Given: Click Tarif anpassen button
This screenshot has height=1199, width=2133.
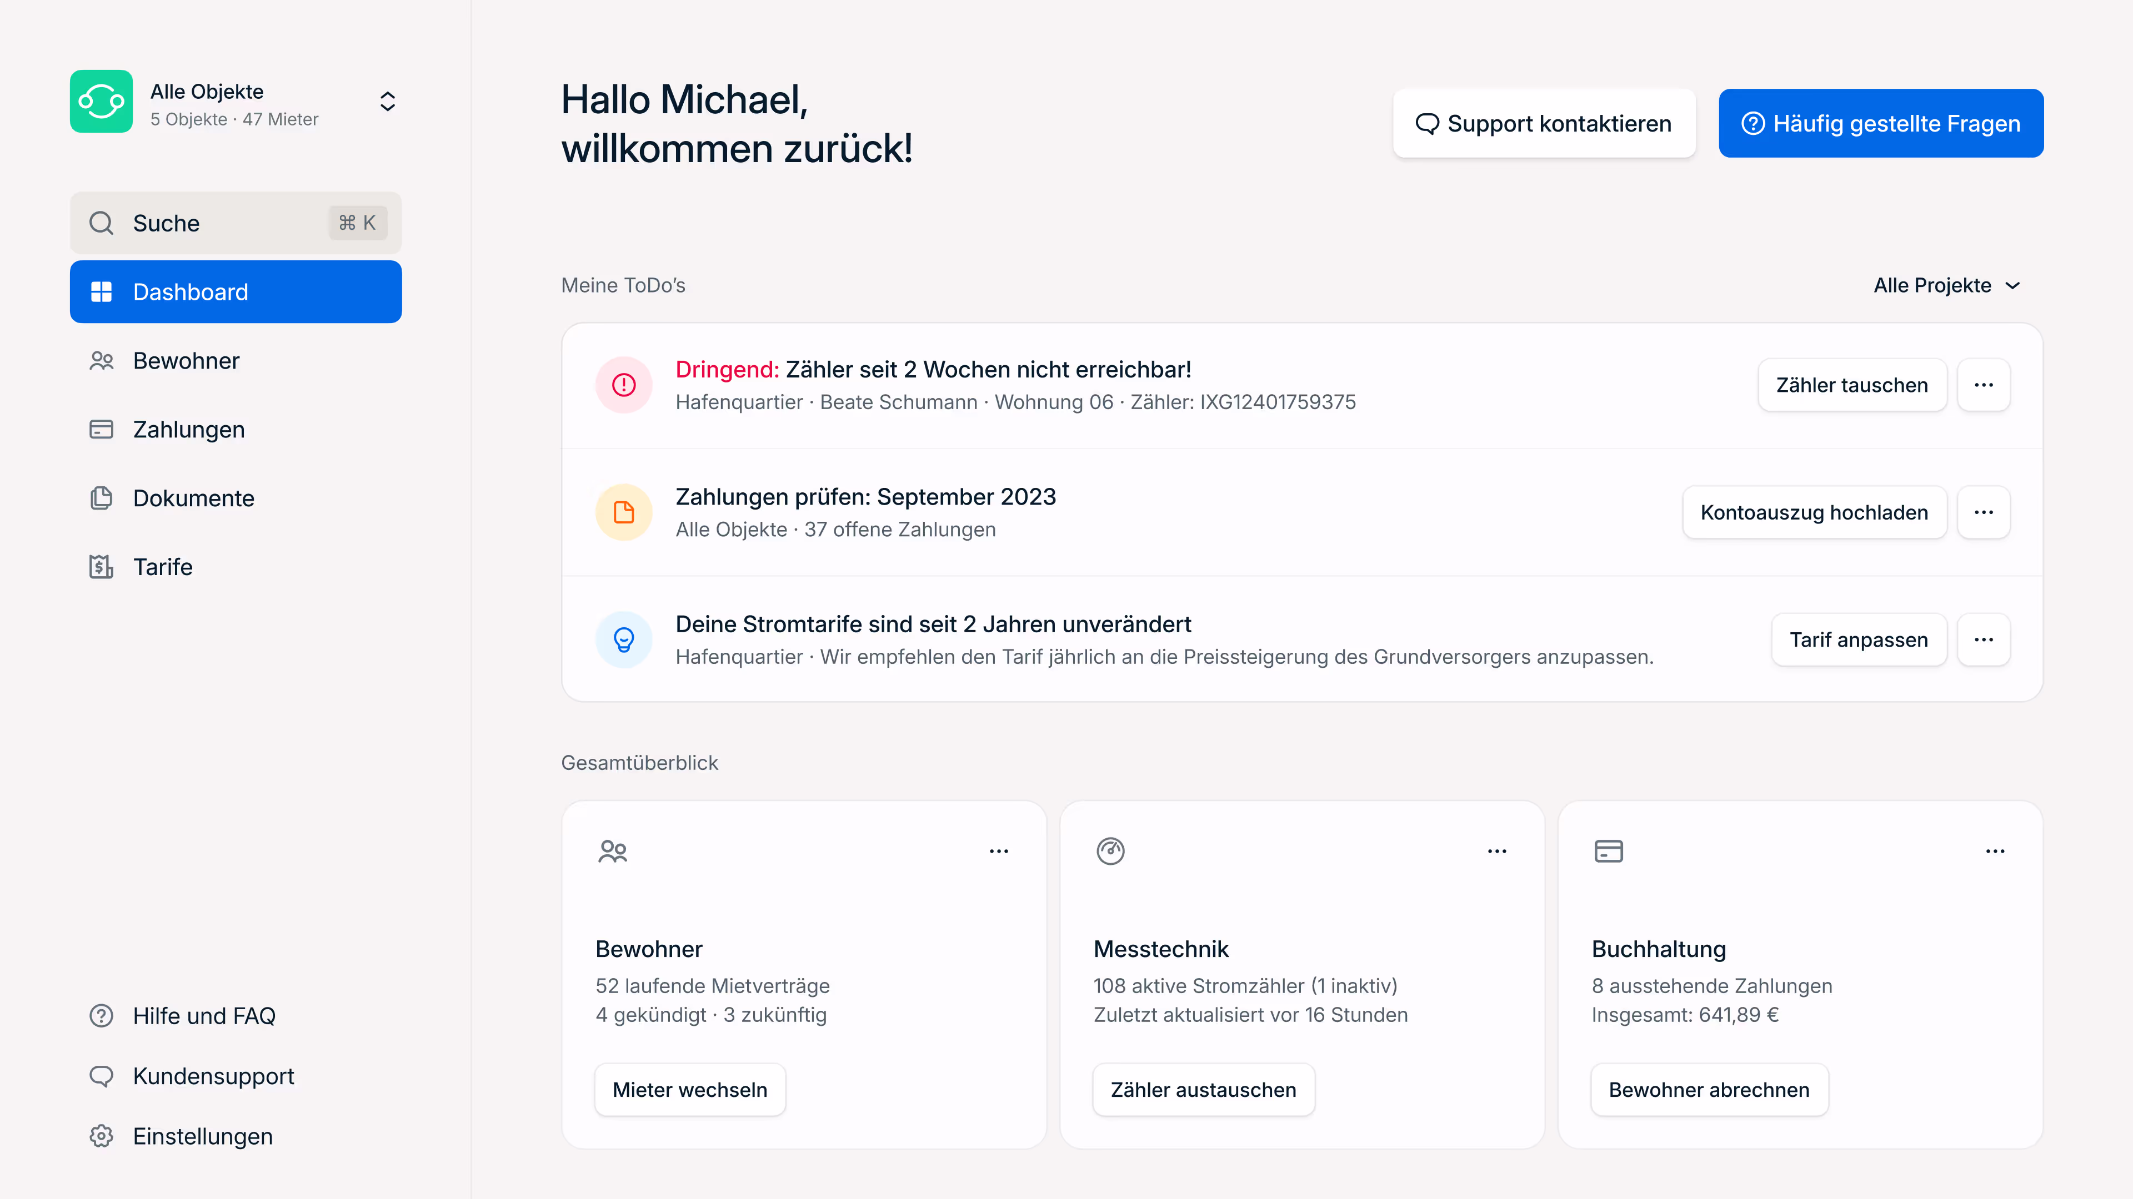Looking at the screenshot, I should tap(1859, 639).
